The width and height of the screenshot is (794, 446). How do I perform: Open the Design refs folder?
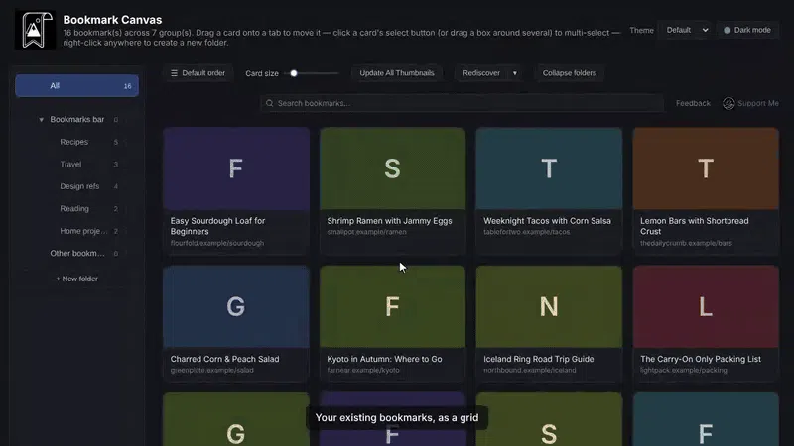click(79, 186)
